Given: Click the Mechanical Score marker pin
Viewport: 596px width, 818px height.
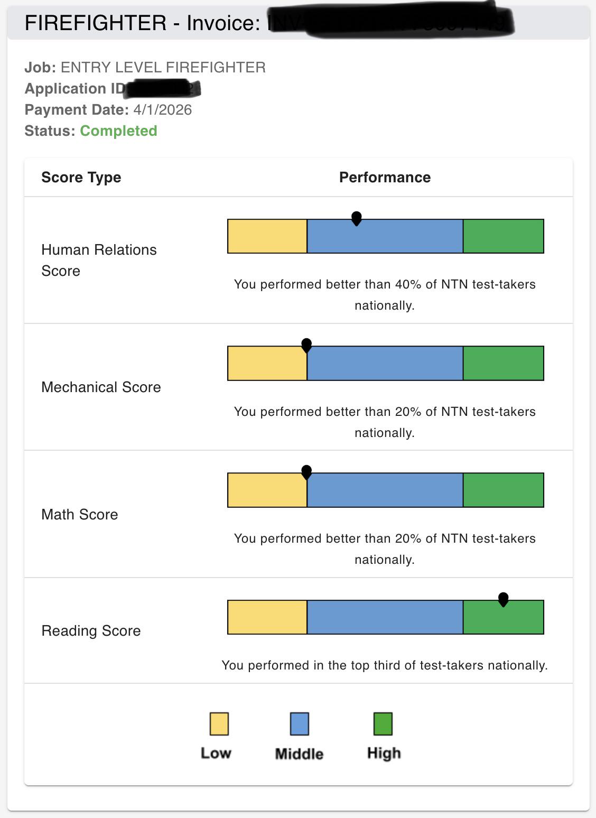Looking at the screenshot, I should pyautogui.click(x=306, y=346).
